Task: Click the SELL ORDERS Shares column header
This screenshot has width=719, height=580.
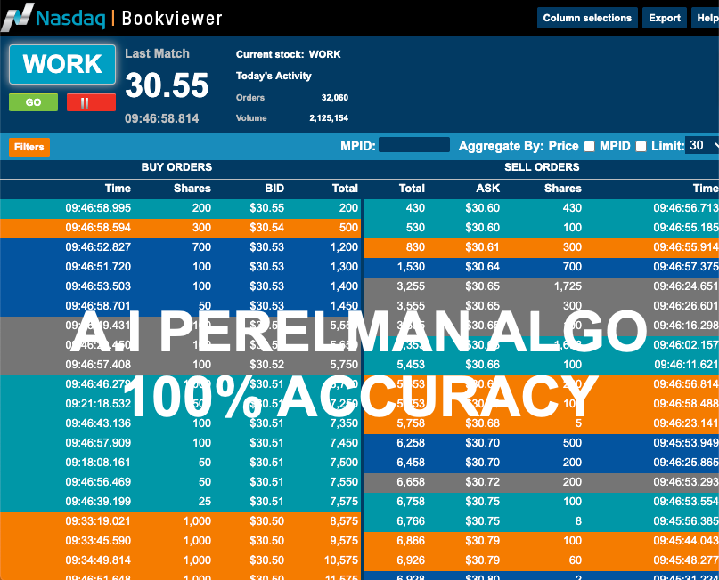Action: point(562,189)
